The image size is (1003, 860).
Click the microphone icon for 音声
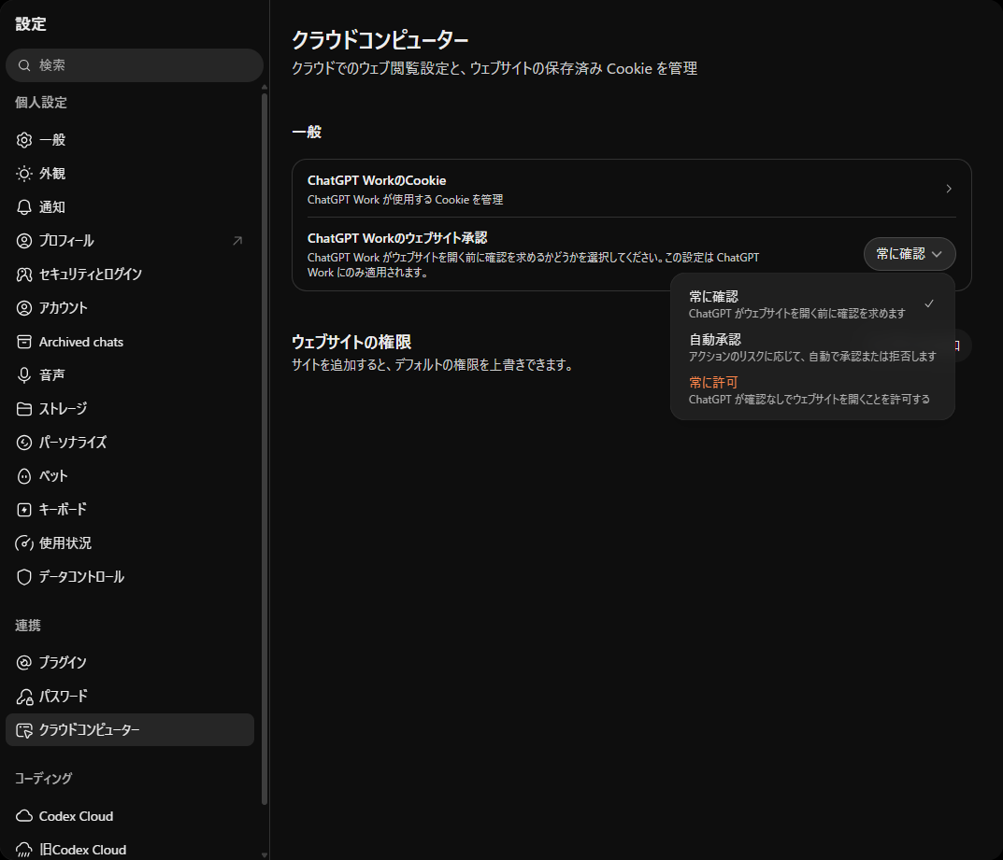24,375
